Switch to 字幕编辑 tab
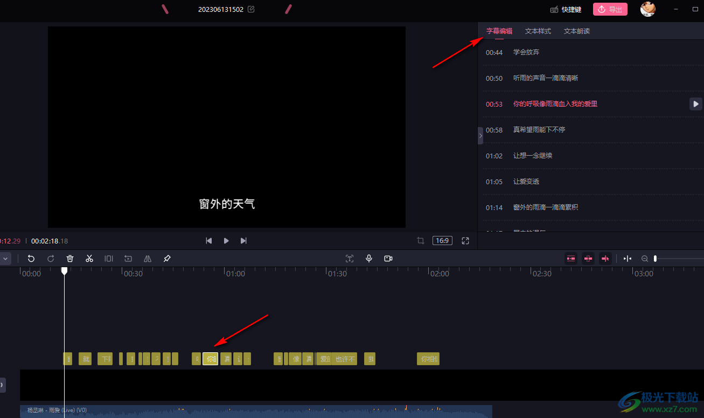The image size is (704, 418). coord(499,31)
